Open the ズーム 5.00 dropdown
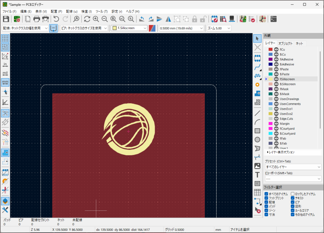Image resolution: width=324 pixels, height=233 pixels. pos(219,28)
